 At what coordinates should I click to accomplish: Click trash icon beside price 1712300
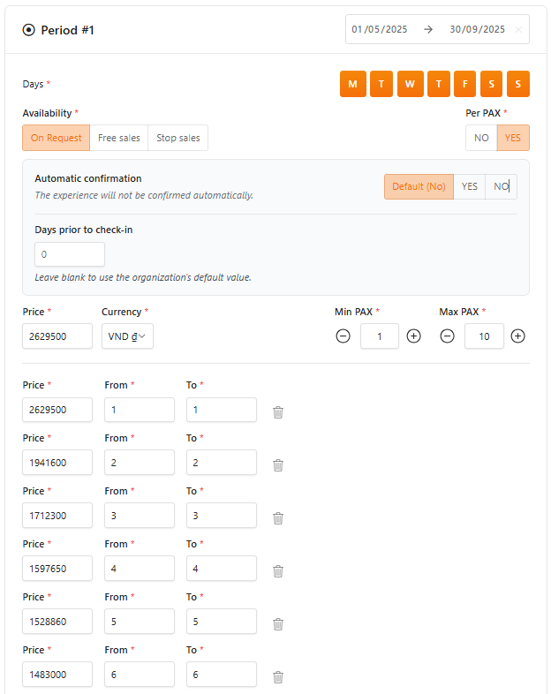click(x=278, y=517)
